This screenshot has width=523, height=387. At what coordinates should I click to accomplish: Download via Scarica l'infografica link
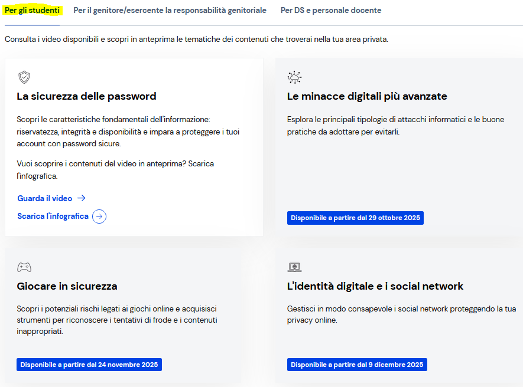[x=53, y=217]
